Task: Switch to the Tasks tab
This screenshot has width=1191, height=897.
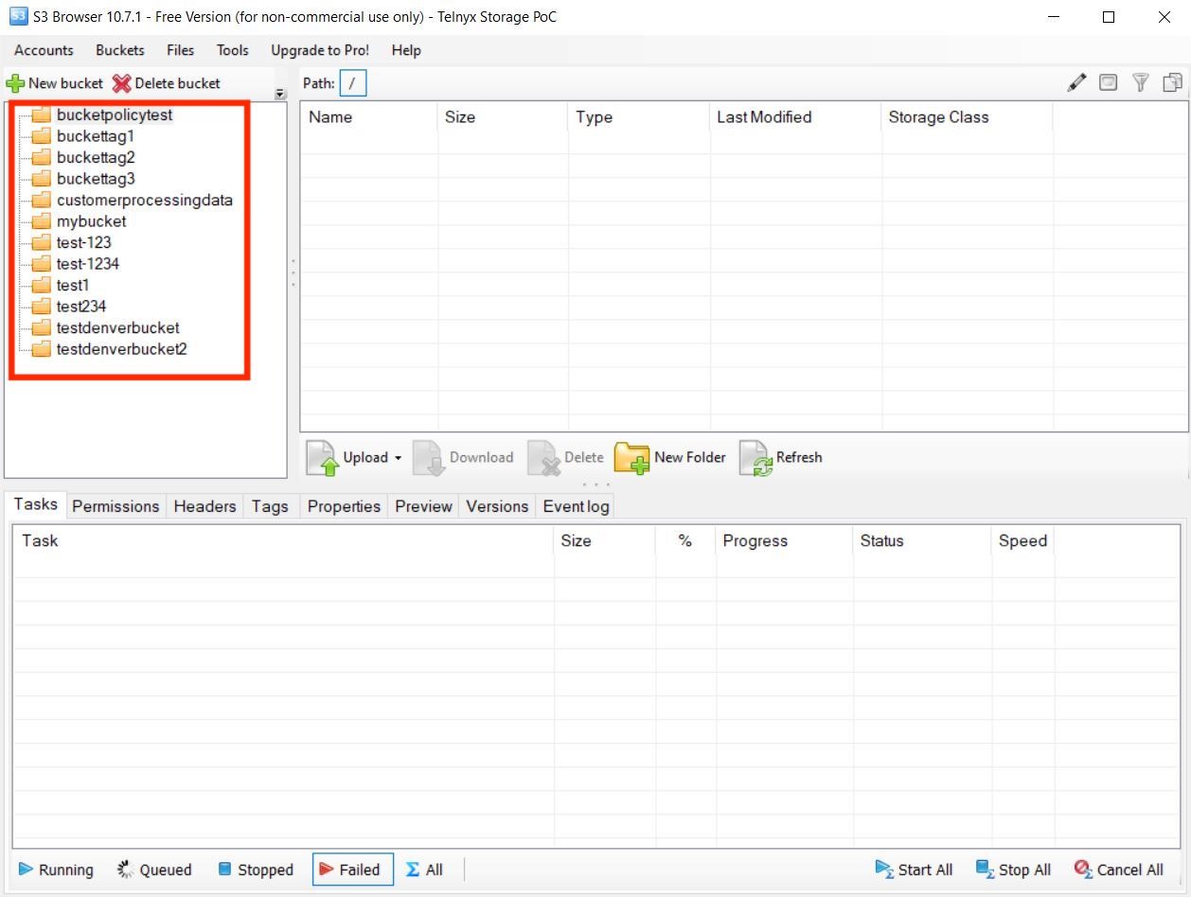Action: pos(36,504)
